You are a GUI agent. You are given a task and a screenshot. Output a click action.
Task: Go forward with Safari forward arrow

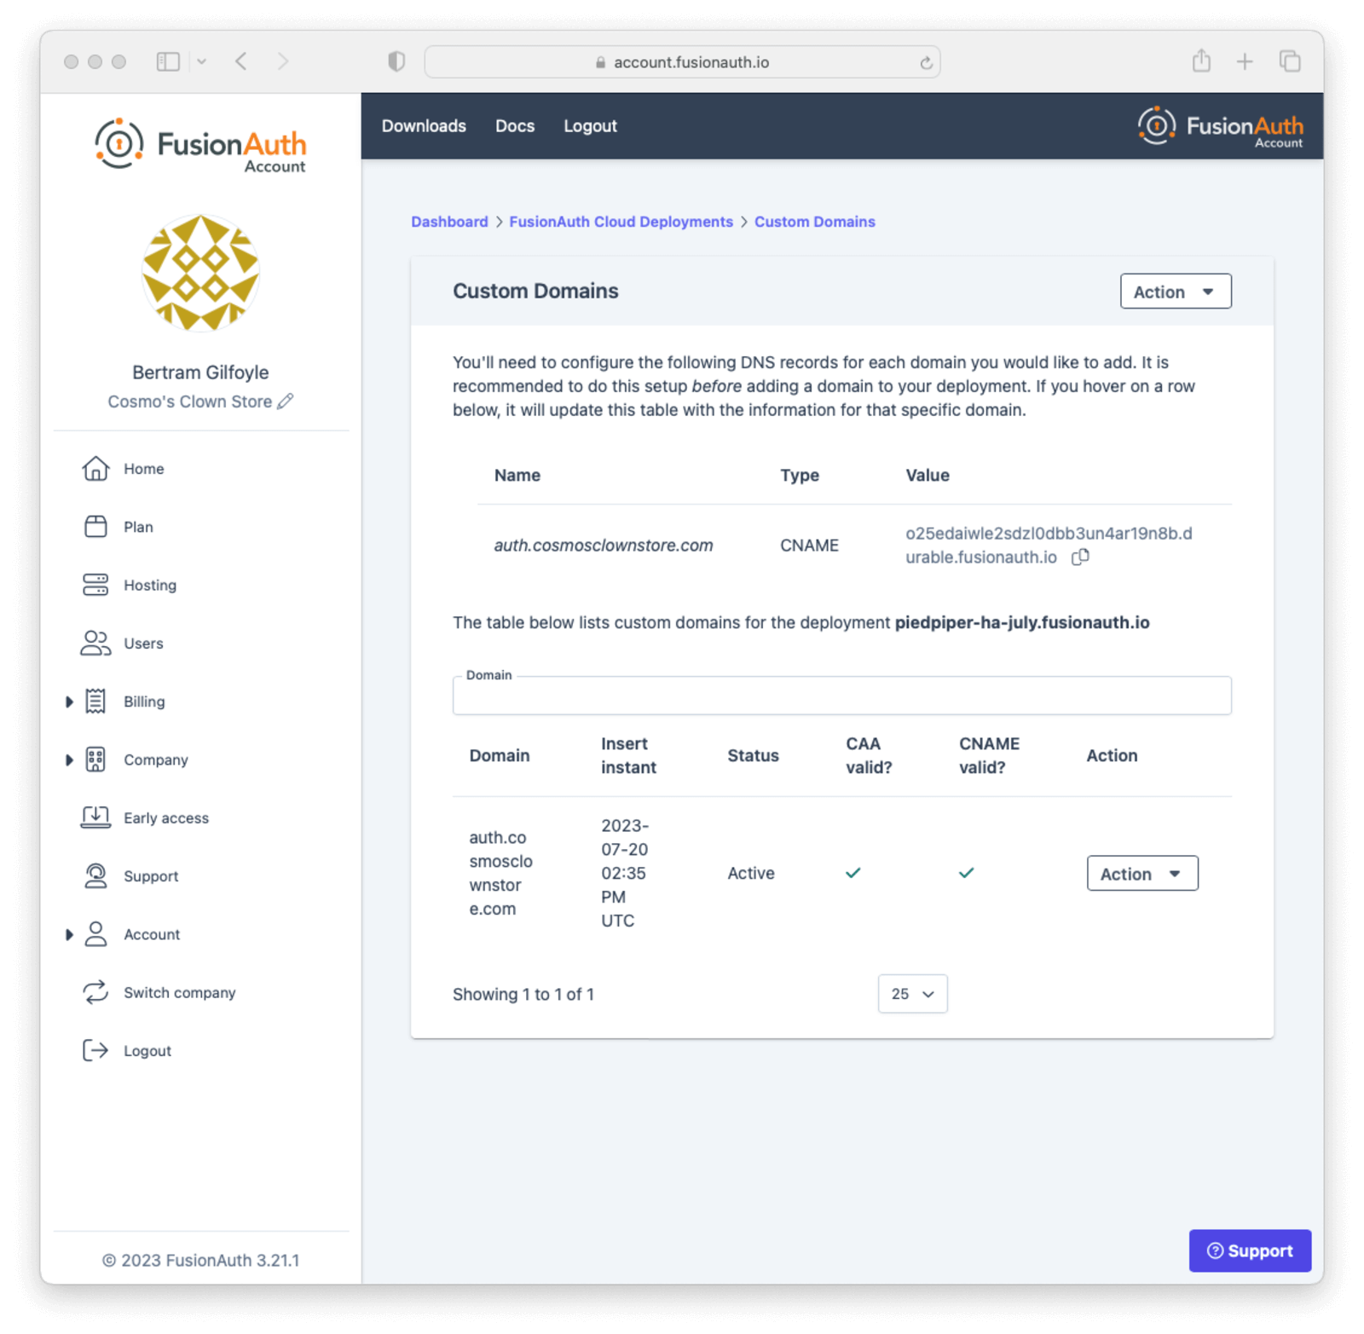(x=283, y=61)
